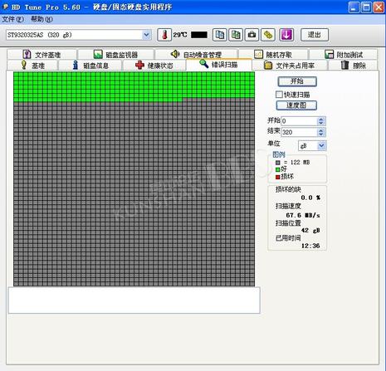
Task: Open the 健康状态 tab with red cross
Action: pos(154,66)
